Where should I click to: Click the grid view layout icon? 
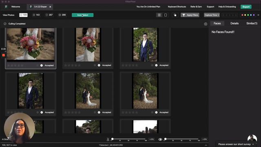click(159, 15)
